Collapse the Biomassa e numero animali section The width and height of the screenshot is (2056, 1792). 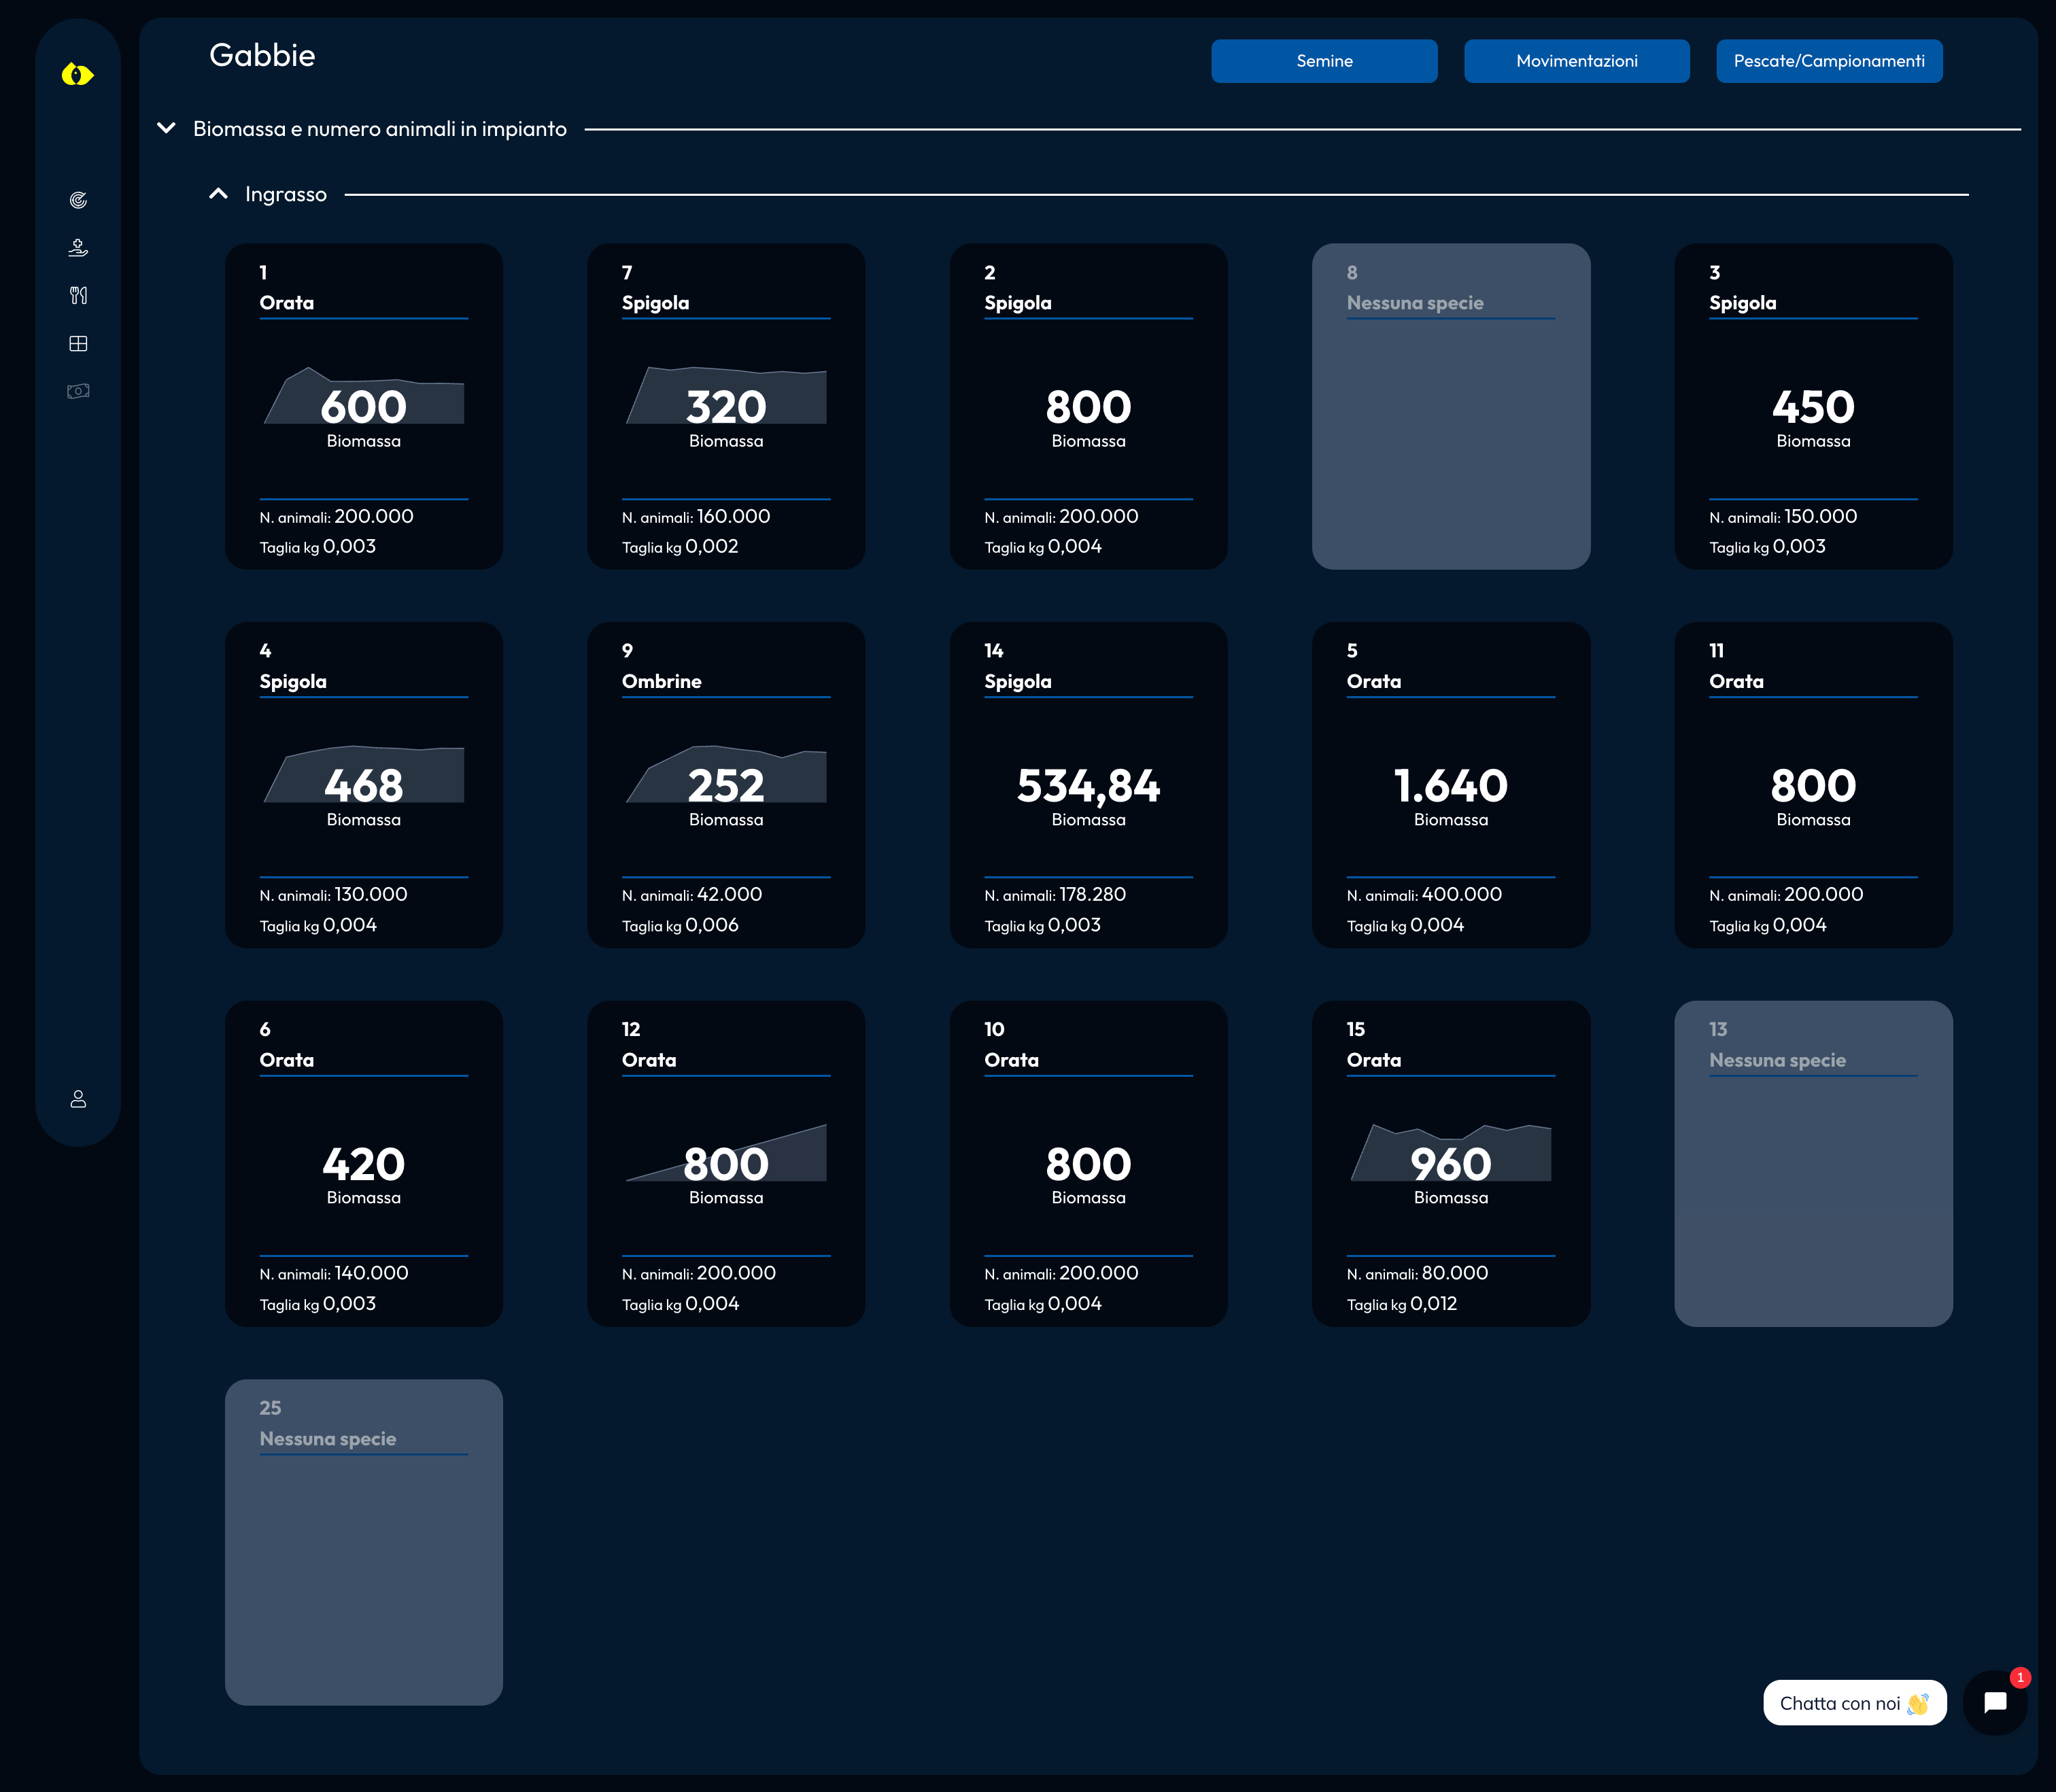click(x=167, y=128)
